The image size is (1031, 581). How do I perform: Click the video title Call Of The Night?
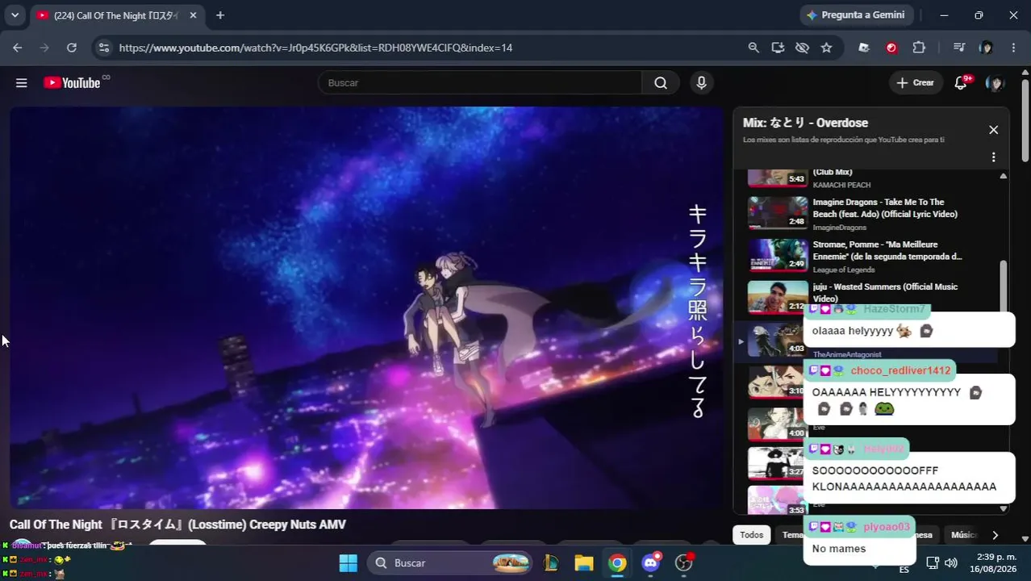pyautogui.click(x=177, y=525)
